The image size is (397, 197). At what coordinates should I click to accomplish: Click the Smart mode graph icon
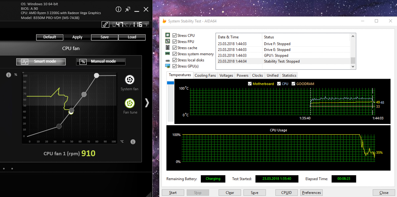point(25,62)
